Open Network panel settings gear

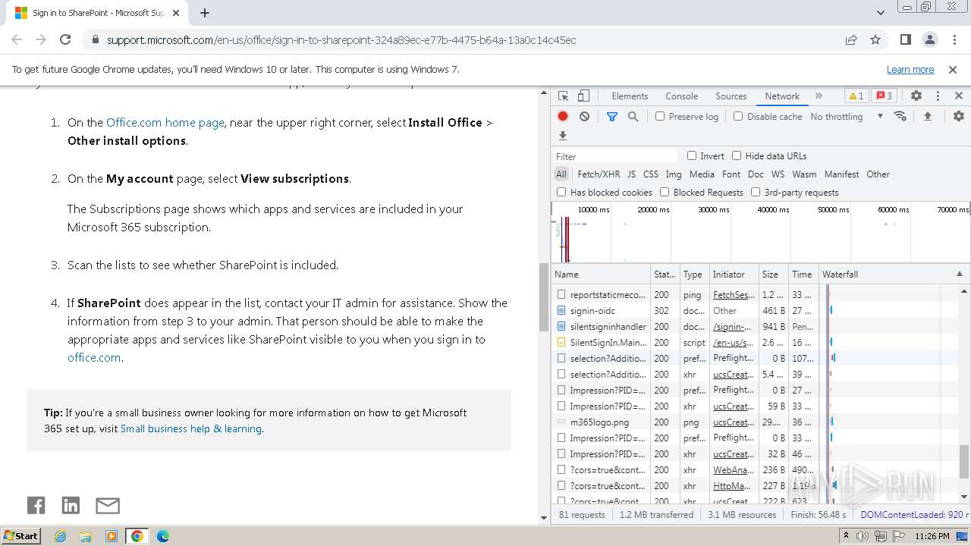(959, 116)
